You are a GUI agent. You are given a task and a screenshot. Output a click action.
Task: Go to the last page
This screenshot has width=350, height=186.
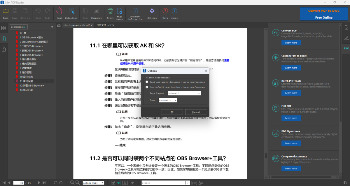point(44,183)
